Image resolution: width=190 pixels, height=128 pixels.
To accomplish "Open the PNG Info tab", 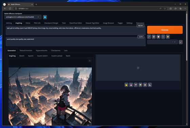I will 37,23.
